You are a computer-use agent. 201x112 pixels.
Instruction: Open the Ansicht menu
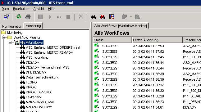click(39, 9)
